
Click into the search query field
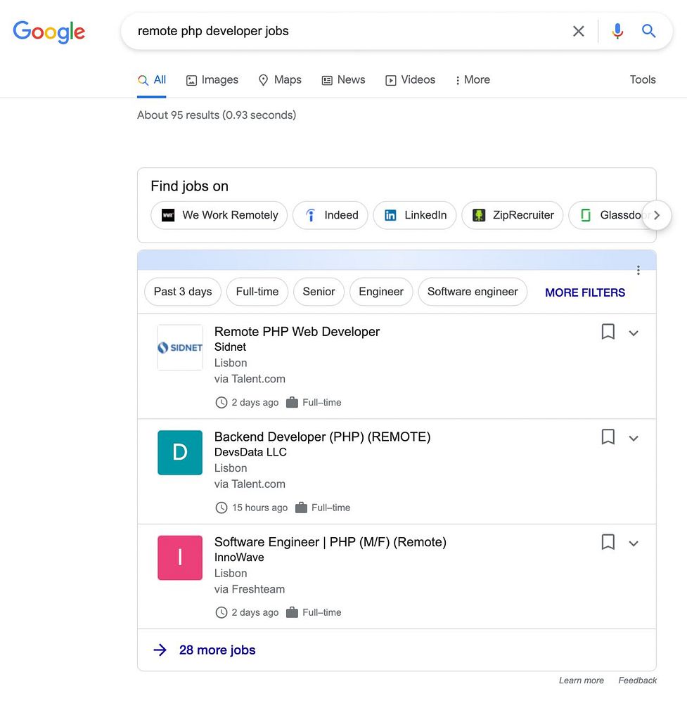pyautogui.click(x=345, y=31)
